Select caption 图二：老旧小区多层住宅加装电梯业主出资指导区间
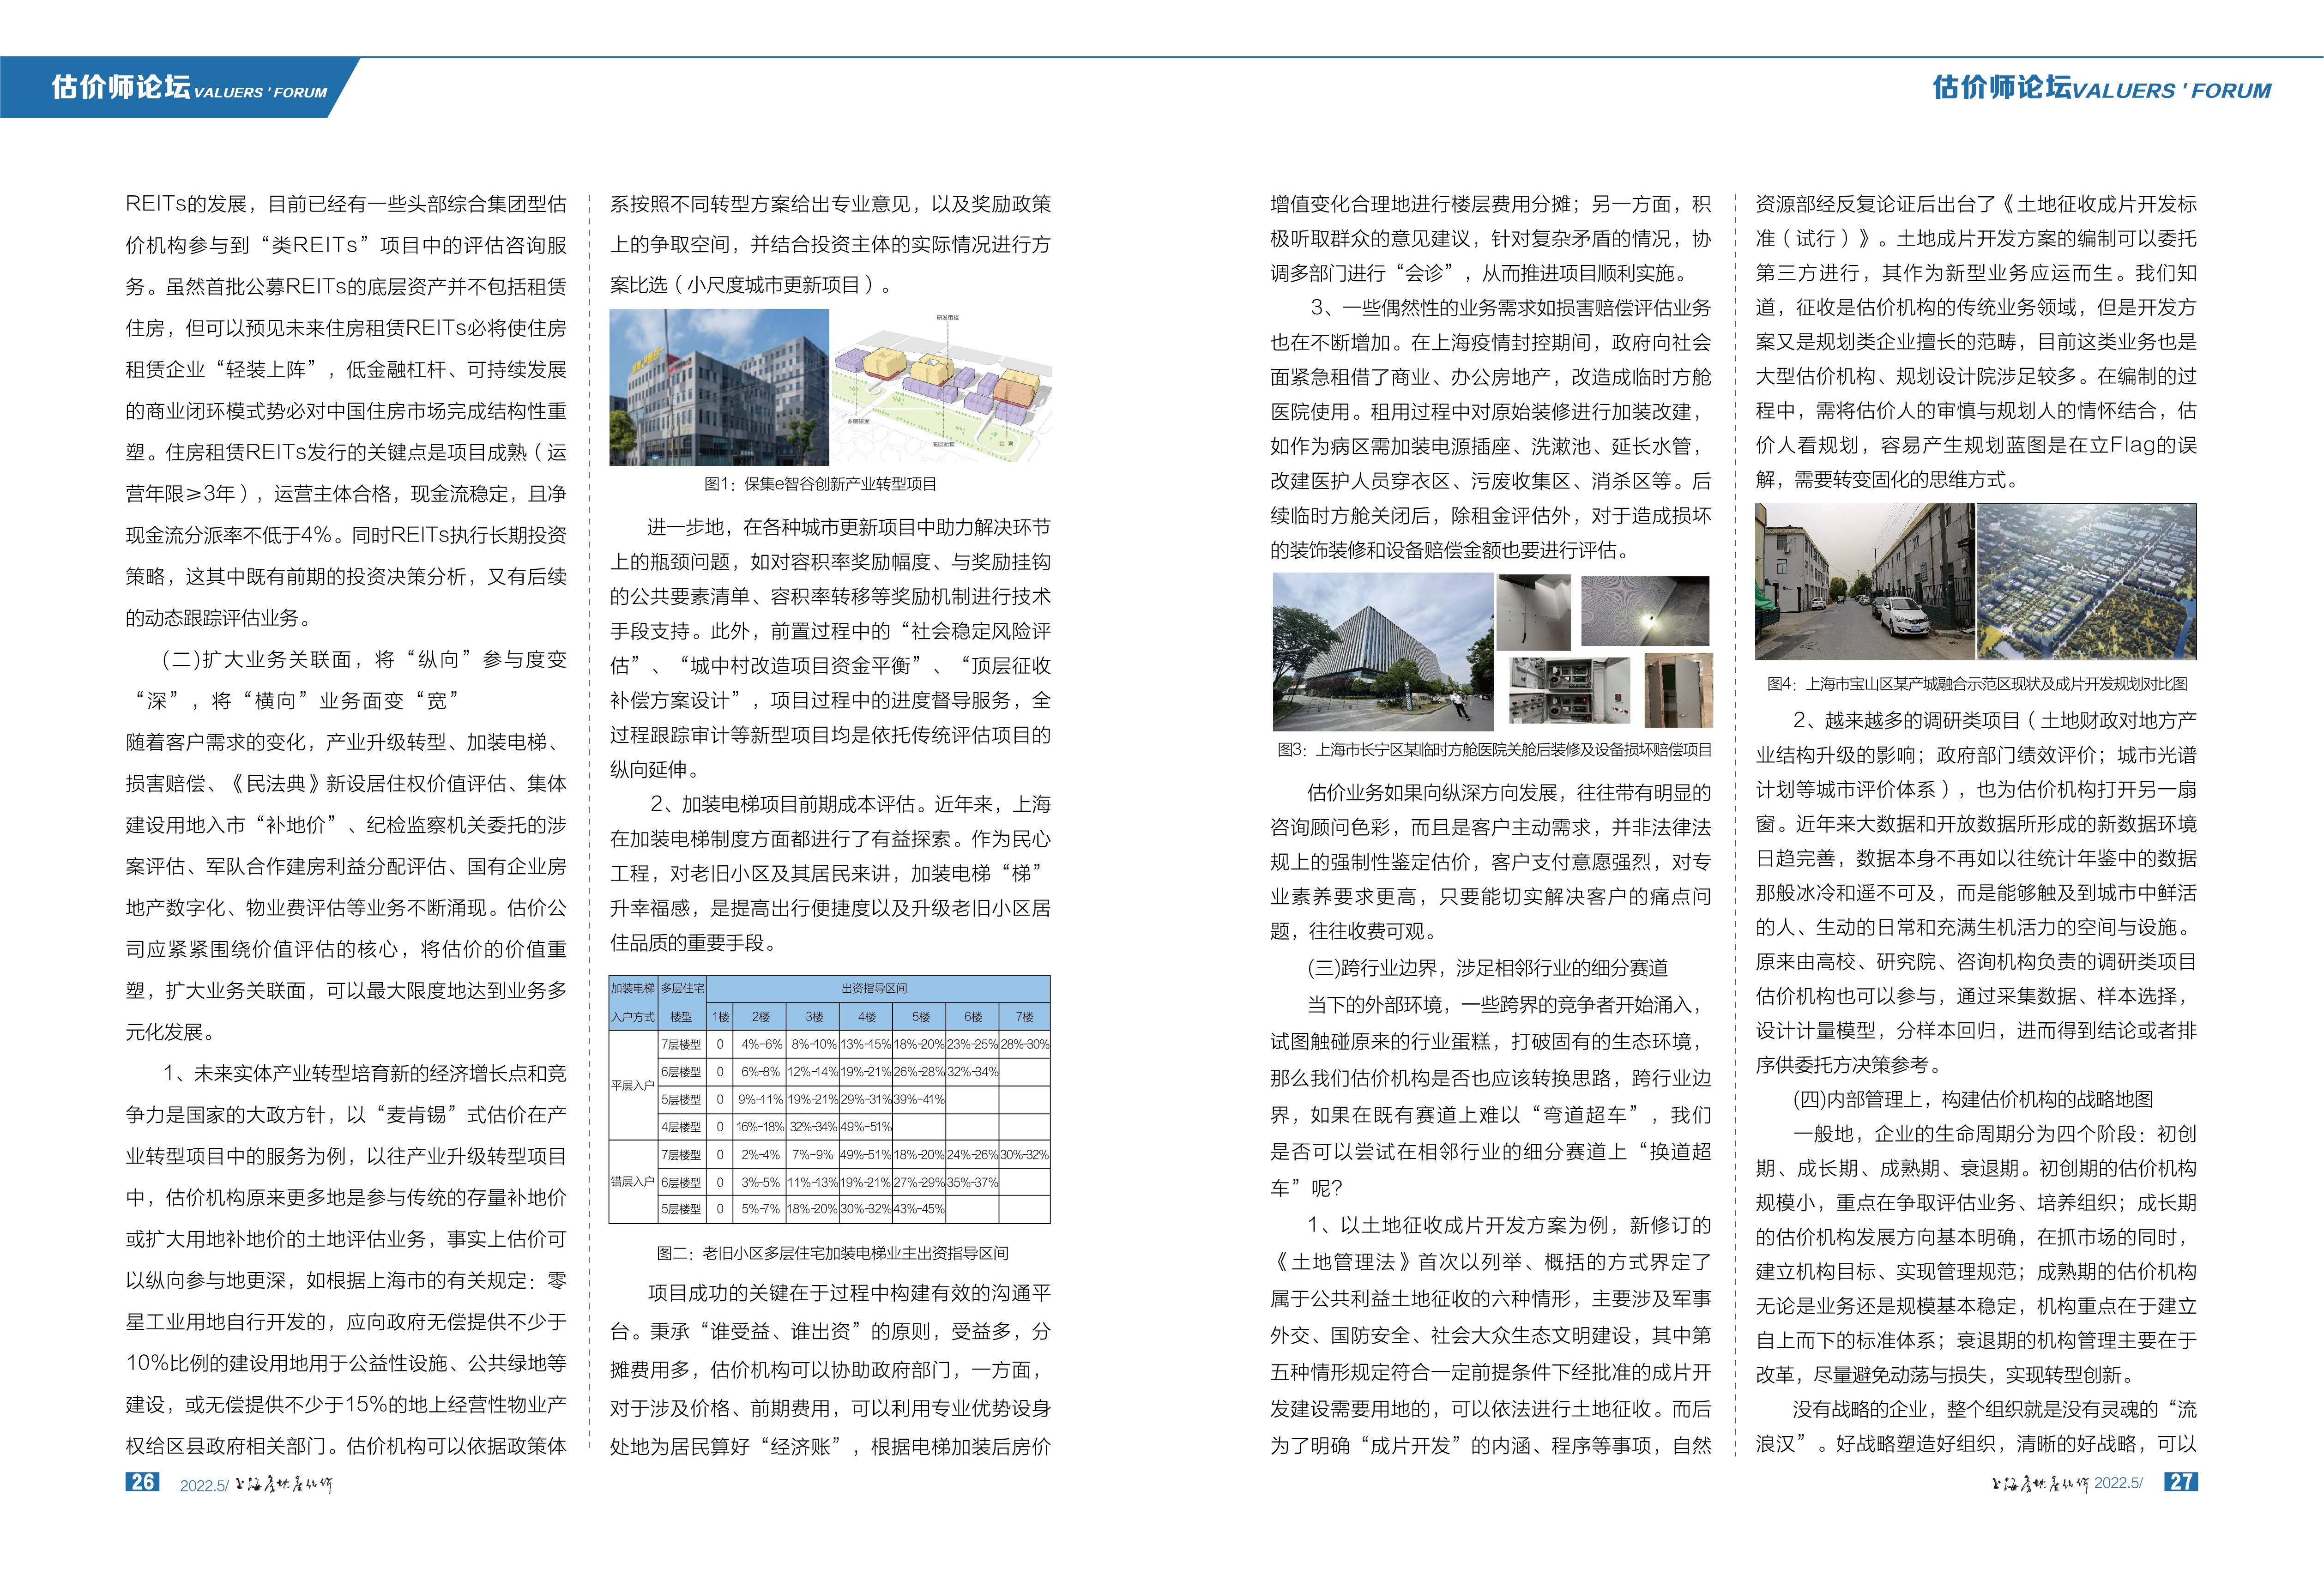Screen dimensions: 2324x1587 832,1253
